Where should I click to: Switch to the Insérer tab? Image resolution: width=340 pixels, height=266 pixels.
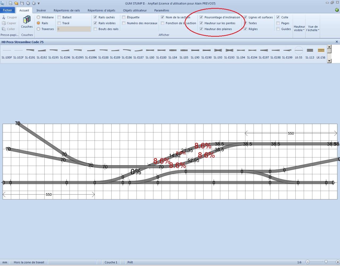tap(41, 10)
